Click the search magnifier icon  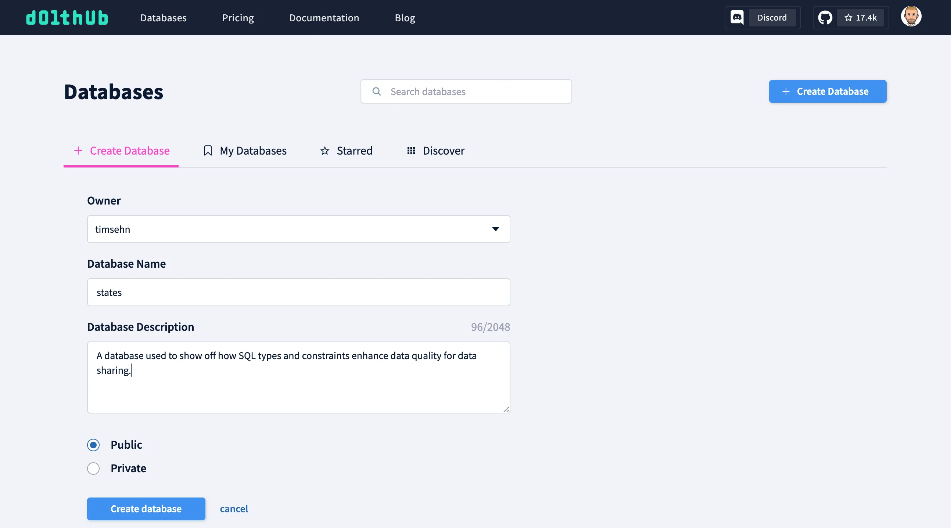377,91
